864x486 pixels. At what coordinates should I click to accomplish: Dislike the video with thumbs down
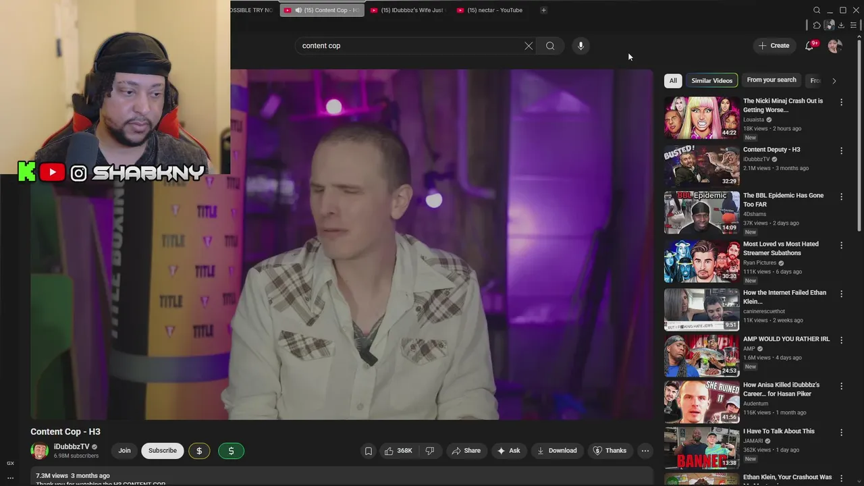pos(430,451)
